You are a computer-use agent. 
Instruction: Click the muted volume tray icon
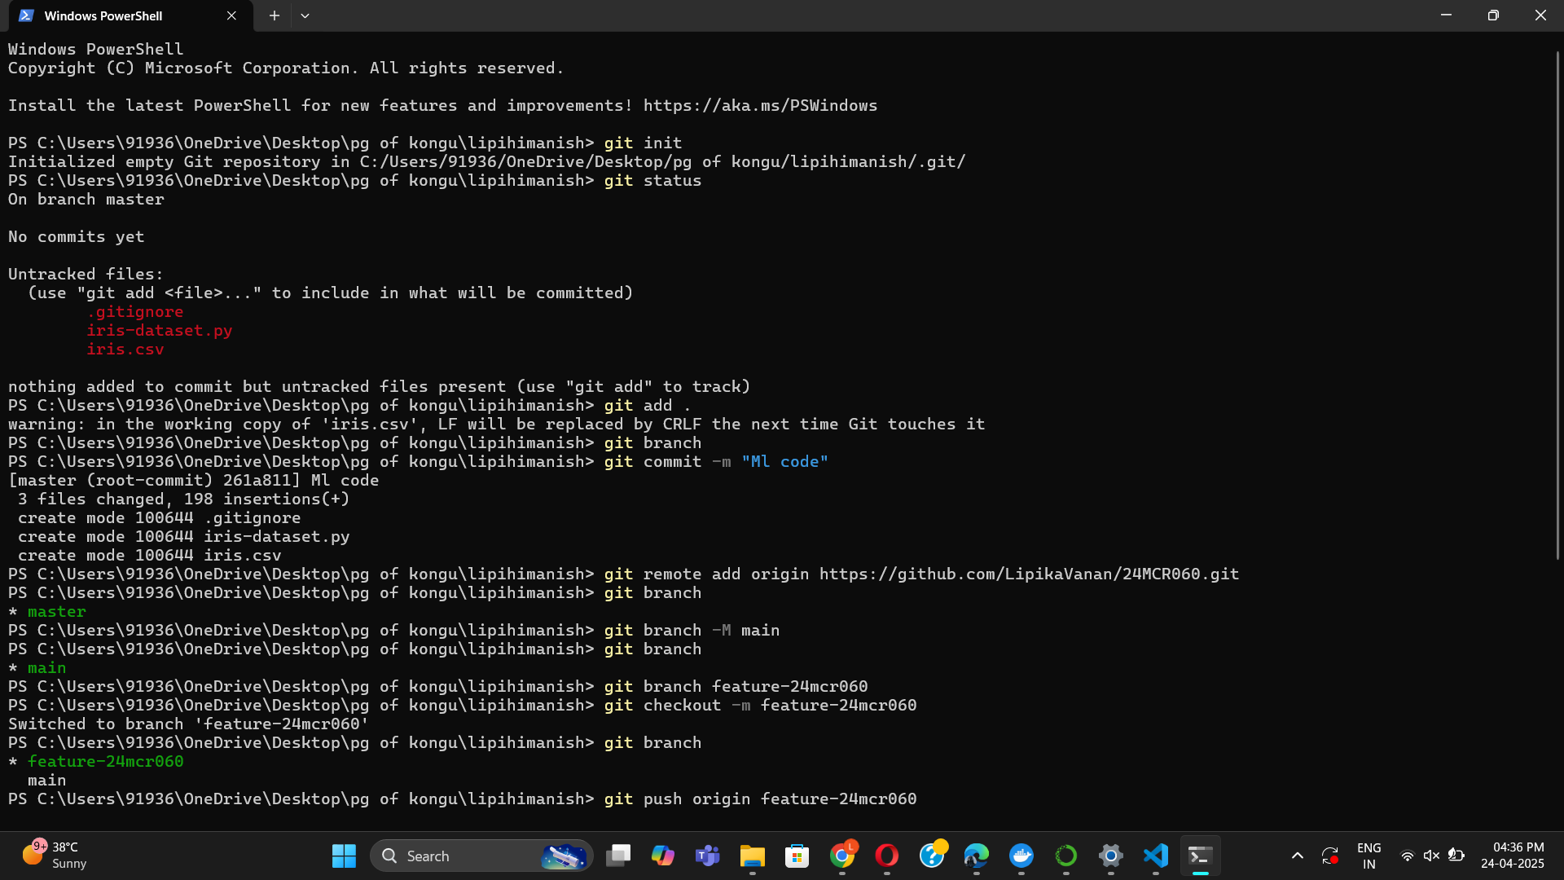tap(1431, 856)
